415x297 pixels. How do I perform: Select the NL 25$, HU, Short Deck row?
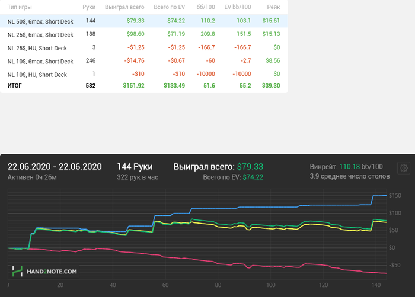point(143,47)
